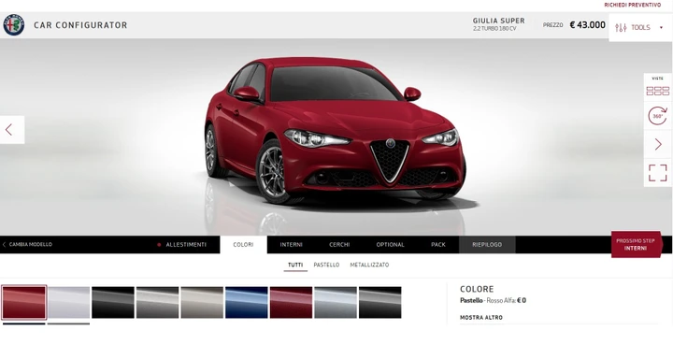
Task: Filter colors by Metallizzato
Action: click(x=369, y=265)
